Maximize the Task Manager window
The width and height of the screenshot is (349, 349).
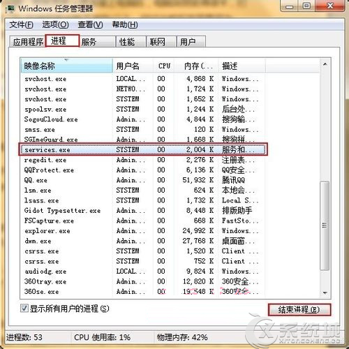click(306, 6)
